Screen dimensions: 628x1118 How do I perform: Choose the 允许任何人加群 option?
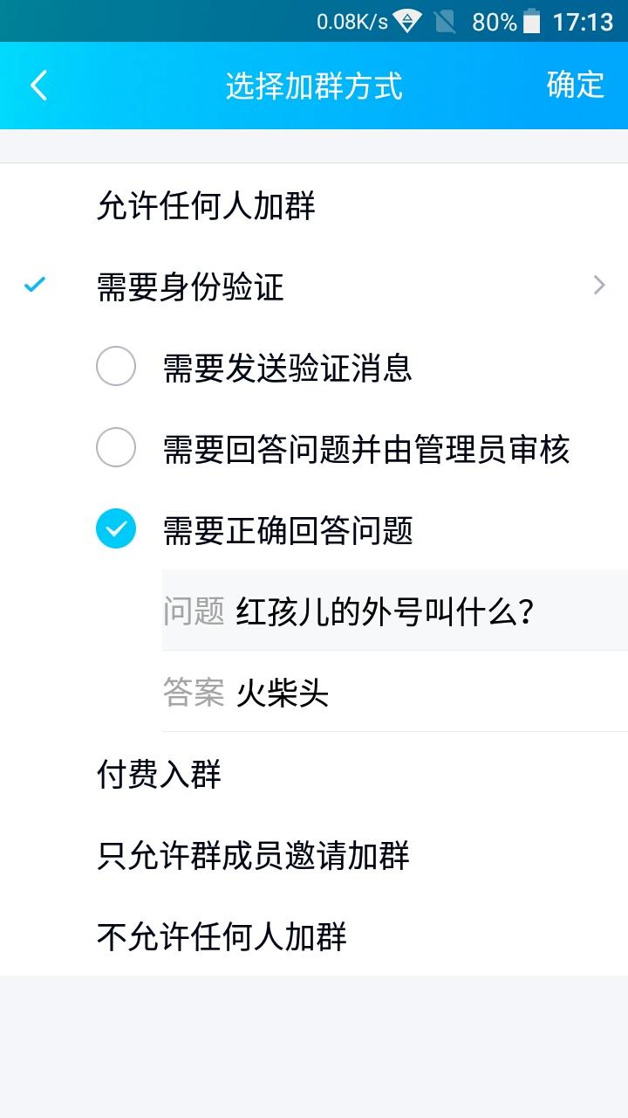tap(314, 205)
